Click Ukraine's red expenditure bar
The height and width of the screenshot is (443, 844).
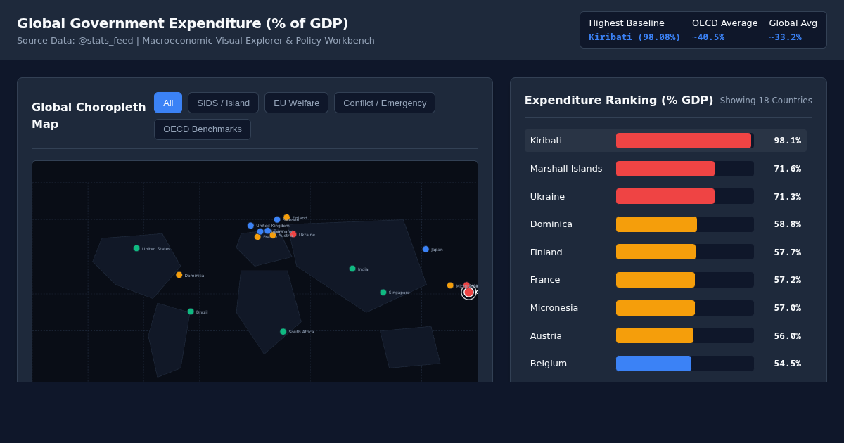pos(665,196)
